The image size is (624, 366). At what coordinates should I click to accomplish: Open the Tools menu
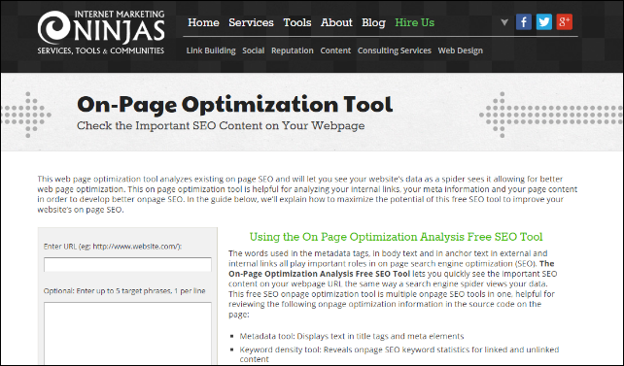[297, 22]
